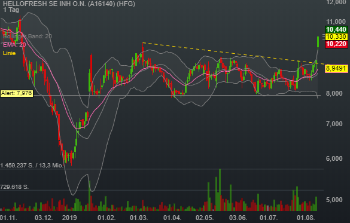Select the 'Alert: 7,976' alert tag
Image resolution: width=350 pixels, height=223 pixels.
[17, 93]
